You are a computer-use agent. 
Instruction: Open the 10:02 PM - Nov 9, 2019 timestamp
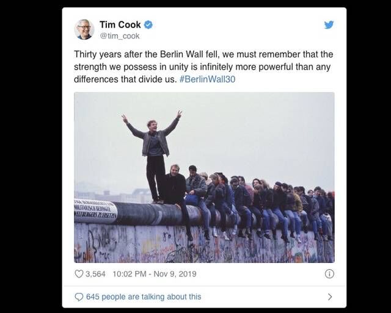[155, 274]
